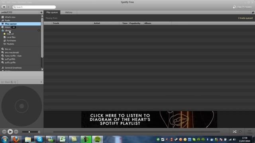Sort by Track column header
Screen dimensions: 255x143
(73, 23)
